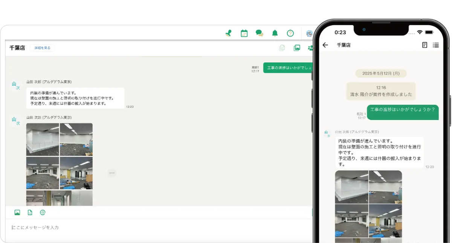Image resolution: width=452 pixels, height=243 pixels.
Task: Tap the list menu icon in phone header
Action: pyautogui.click(x=436, y=45)
